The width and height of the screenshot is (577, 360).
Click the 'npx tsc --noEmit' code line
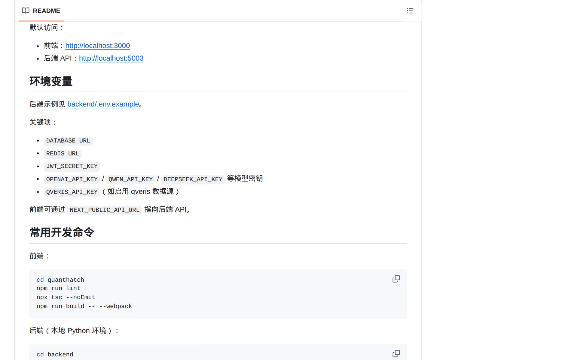pos(66,297)
